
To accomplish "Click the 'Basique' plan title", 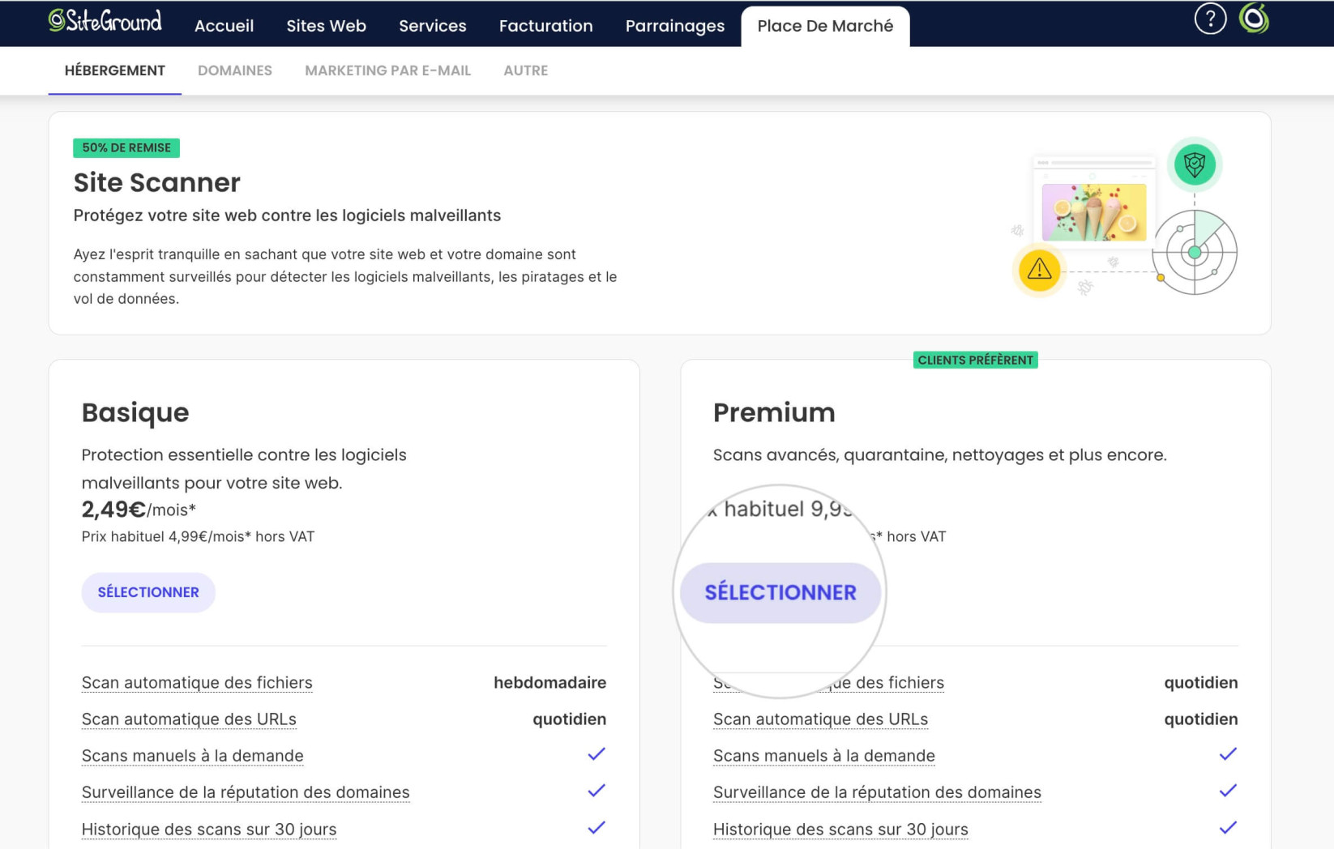I will (x=135, y=412).
